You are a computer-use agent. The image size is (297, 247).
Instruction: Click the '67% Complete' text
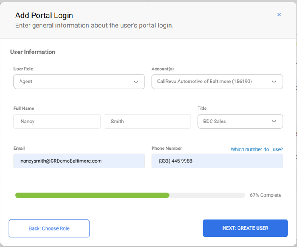pyautogui.click(x=265, y=195)
